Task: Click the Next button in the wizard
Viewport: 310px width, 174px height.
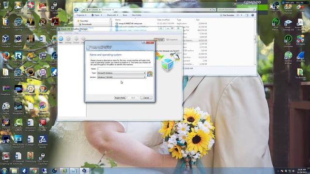Action: click(133, 98)
